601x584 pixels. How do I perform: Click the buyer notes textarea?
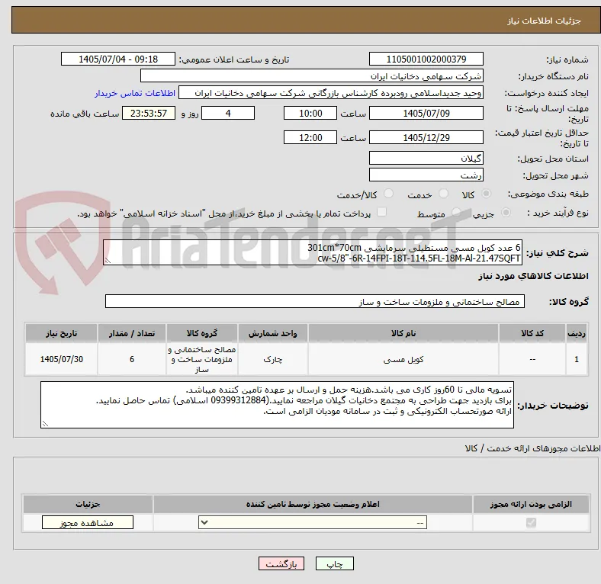(x=277, y=405)
